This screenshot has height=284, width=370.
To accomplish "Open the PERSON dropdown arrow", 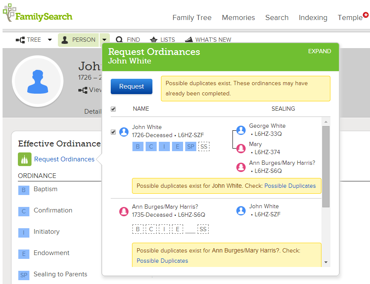I will [x=104, y=40].
